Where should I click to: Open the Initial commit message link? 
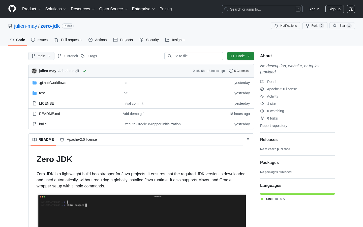pyautogui.click(x=133, y=103)
